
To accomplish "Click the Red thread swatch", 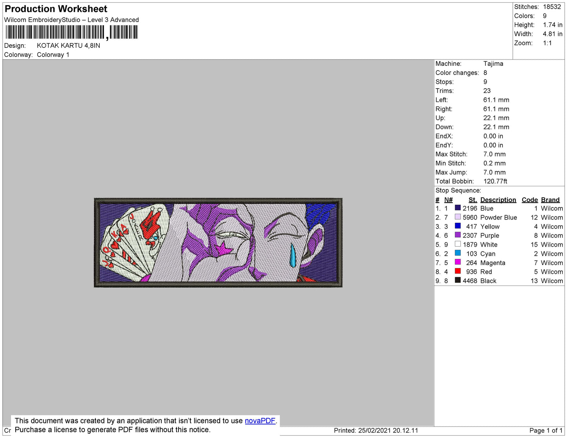I will (458, 271).
